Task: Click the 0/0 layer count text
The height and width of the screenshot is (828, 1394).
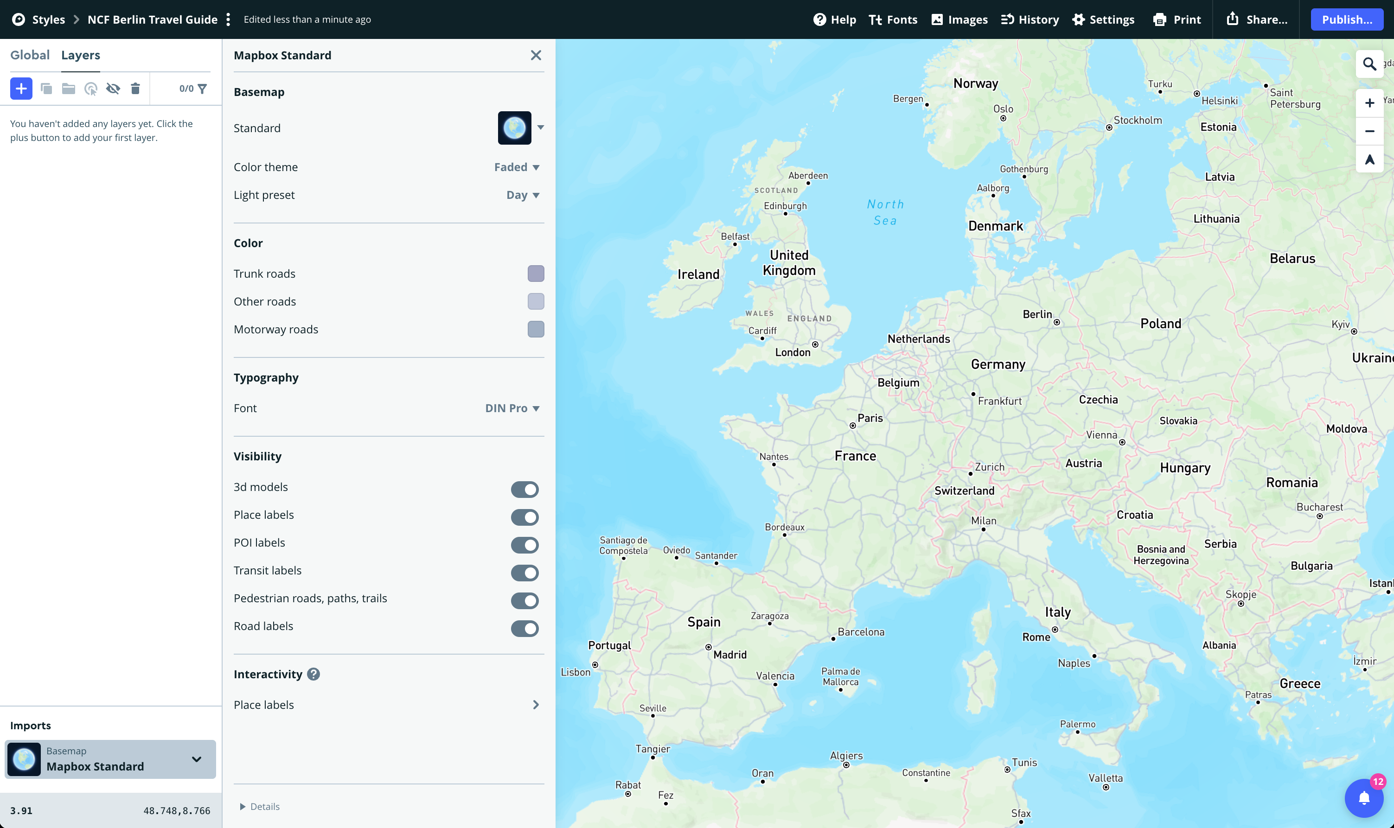Action: click(186, 88)
